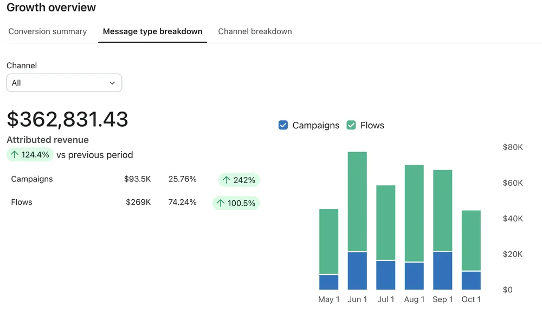Click the Sep 1 axis label
The width and height of the screenshot is (542, 320).
(x=443, y=299)
